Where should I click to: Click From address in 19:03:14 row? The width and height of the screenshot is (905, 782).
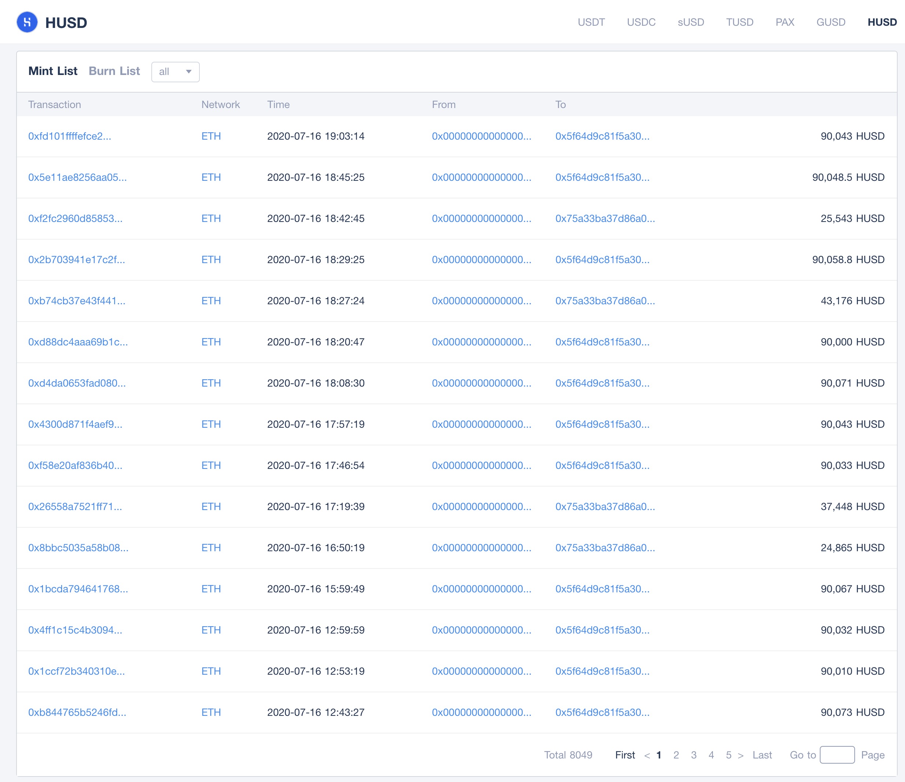click(481, 136)
